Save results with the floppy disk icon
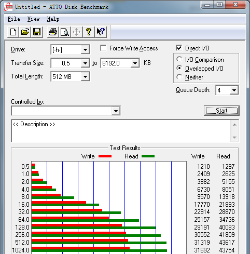This screenshot has width=250, height=254. point(37,32)
